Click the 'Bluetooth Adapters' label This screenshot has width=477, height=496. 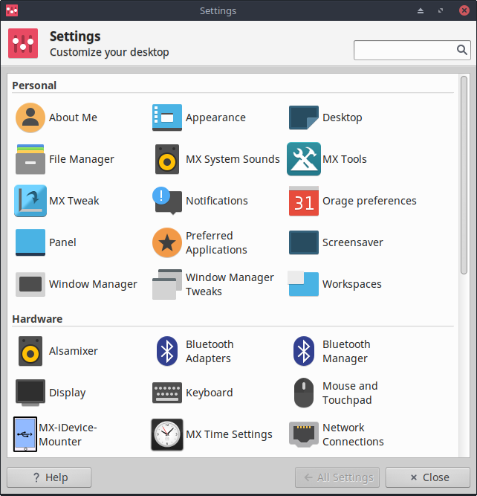(210, 351)
